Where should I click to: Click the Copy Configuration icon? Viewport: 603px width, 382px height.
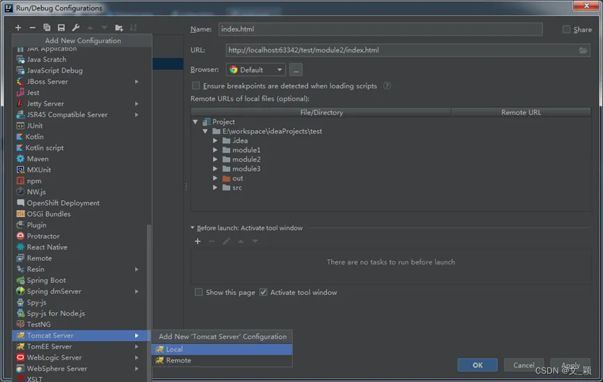47,28
